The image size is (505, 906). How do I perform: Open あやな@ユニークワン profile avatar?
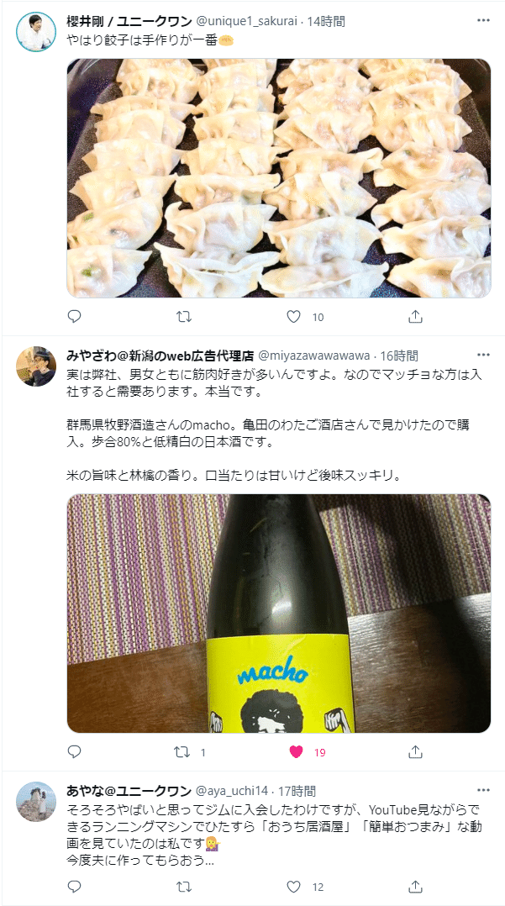click(36, 802)
